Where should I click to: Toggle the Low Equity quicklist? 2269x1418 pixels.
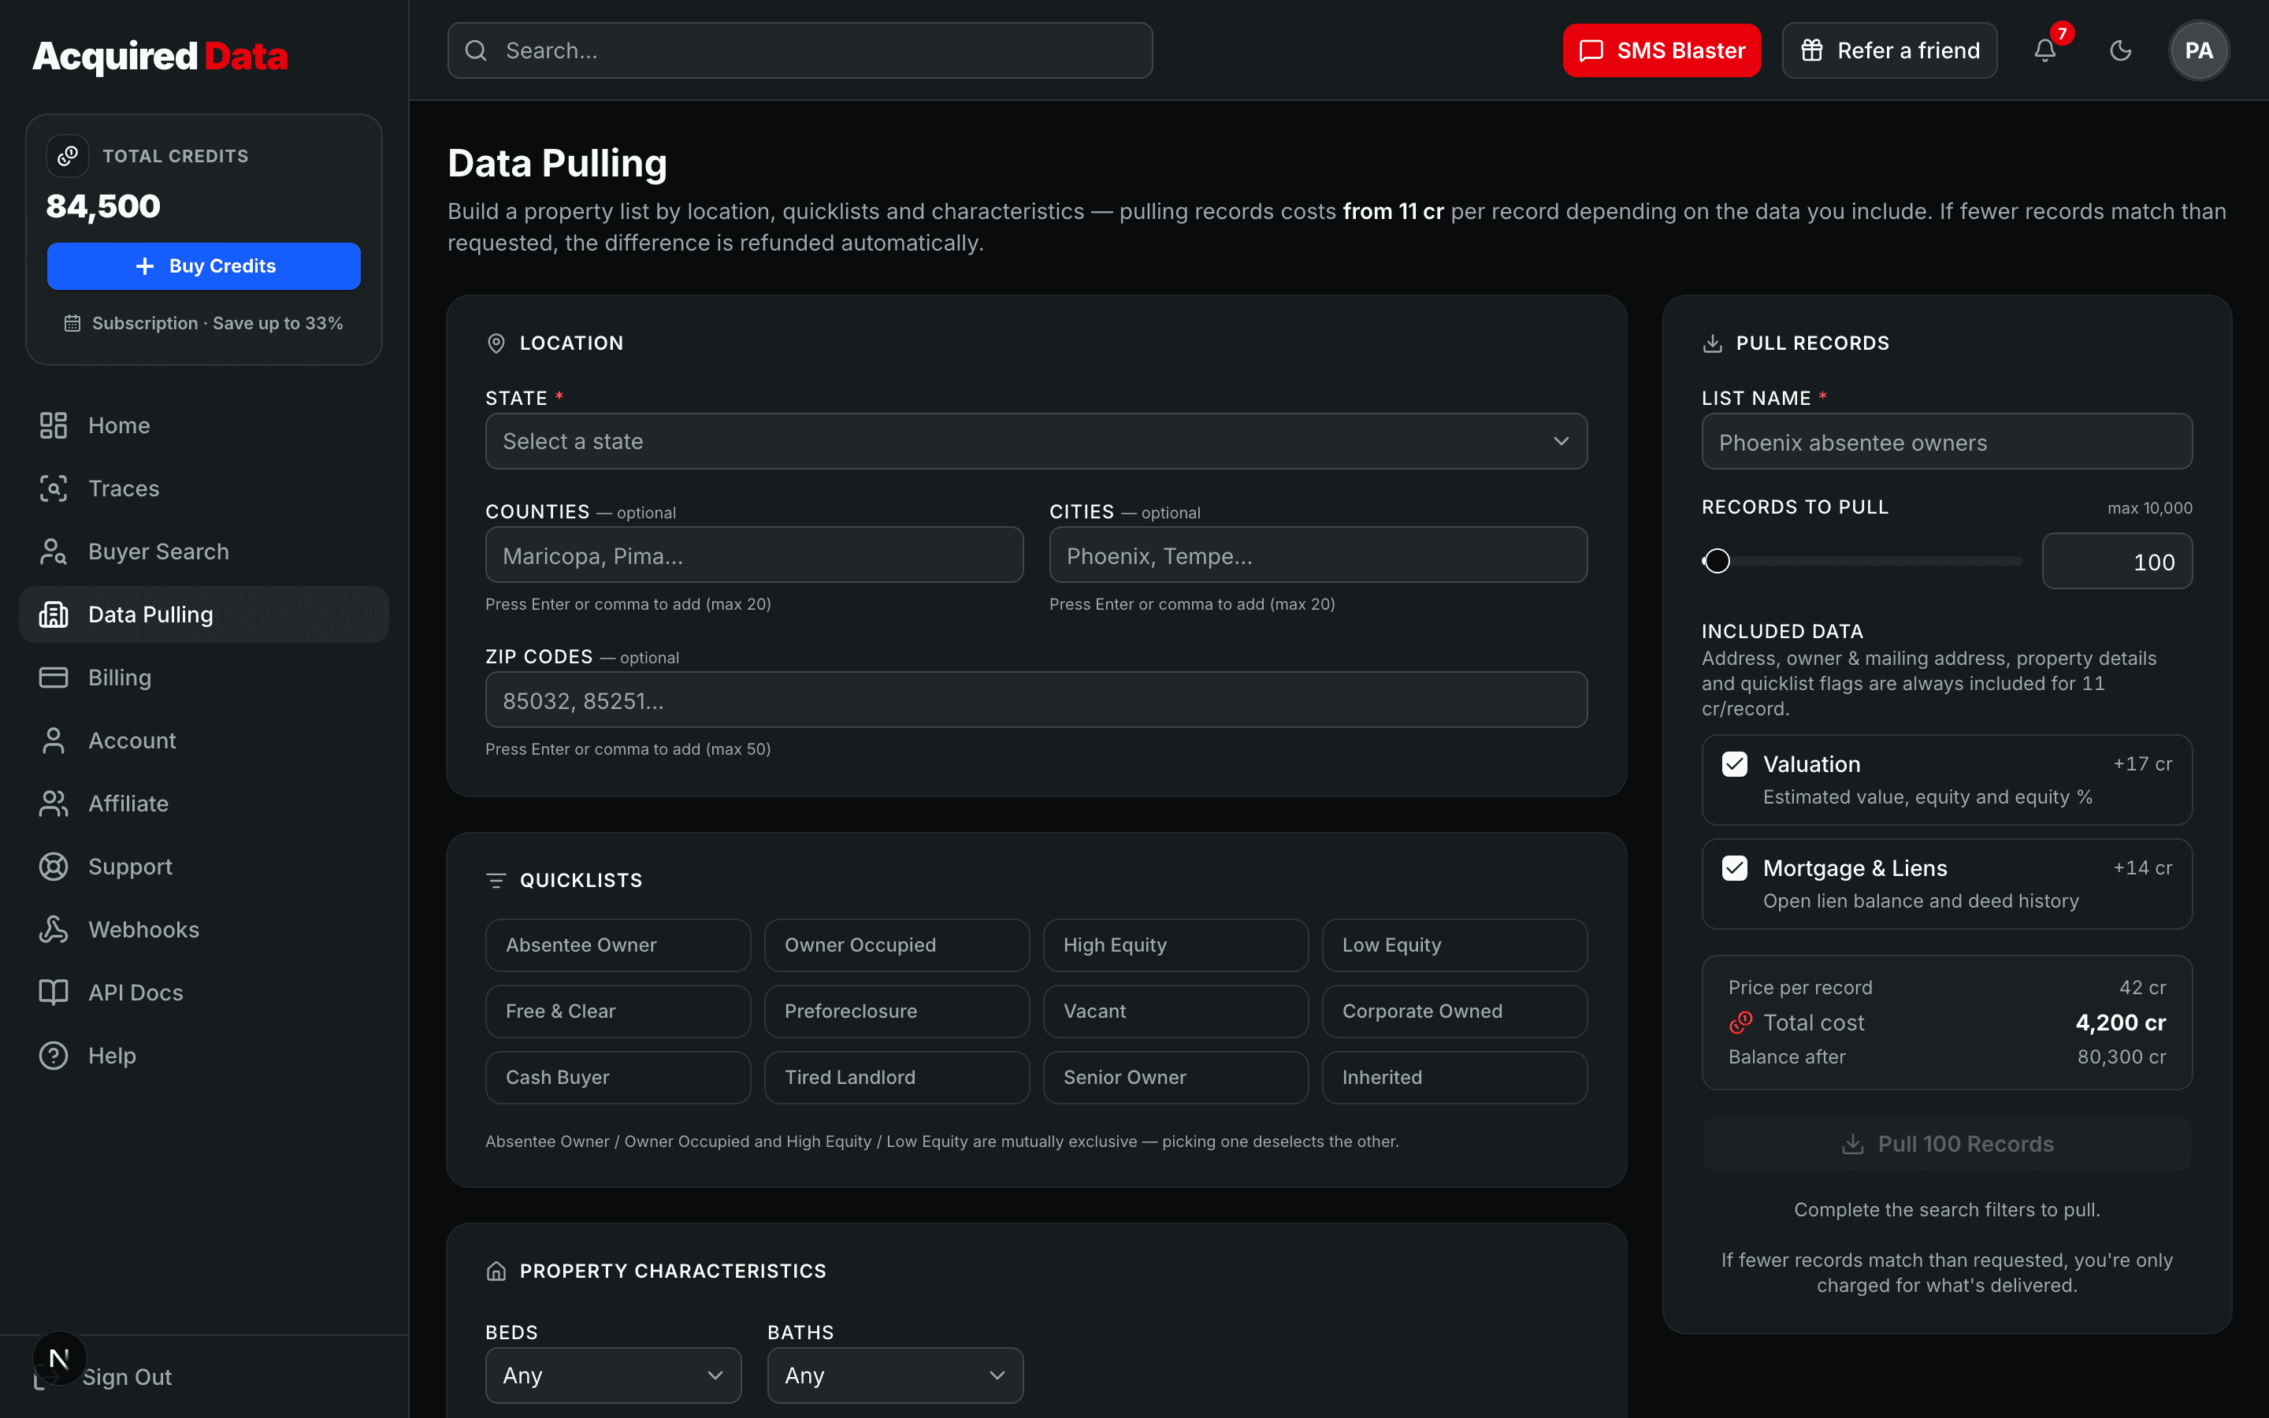coord(1454,945)
